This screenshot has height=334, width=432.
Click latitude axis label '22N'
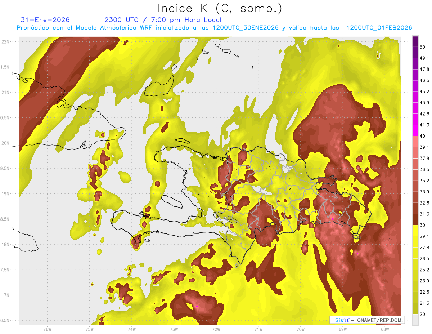[5, 42]
